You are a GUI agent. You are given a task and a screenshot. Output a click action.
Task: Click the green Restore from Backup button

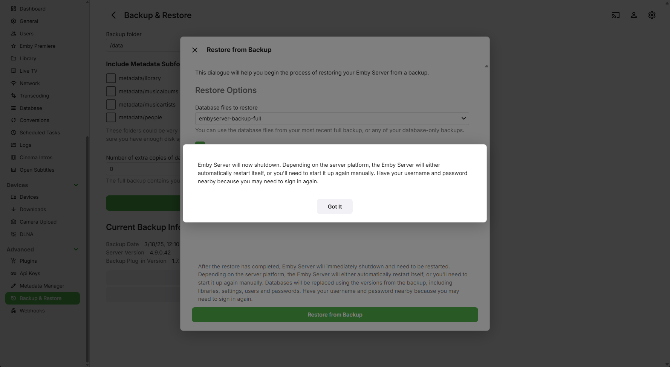pyautogui.click(x=335, y=315)
